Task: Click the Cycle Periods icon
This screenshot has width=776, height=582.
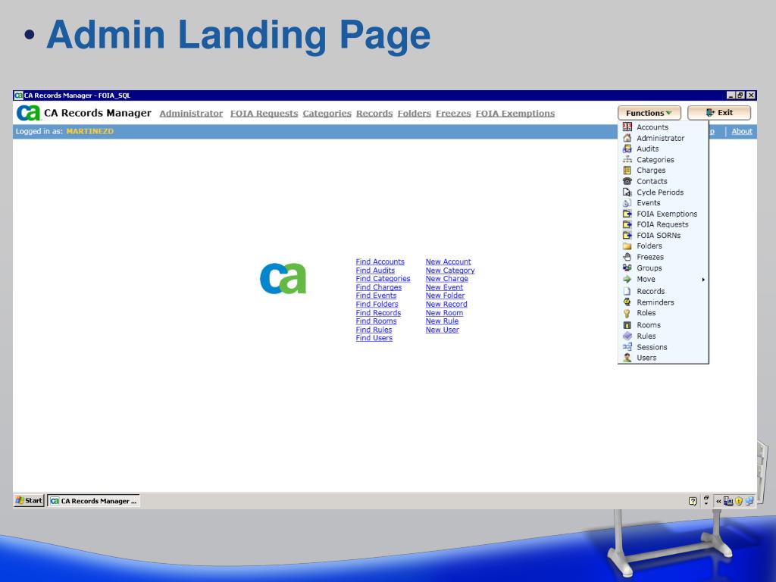Action: [627, 192]
